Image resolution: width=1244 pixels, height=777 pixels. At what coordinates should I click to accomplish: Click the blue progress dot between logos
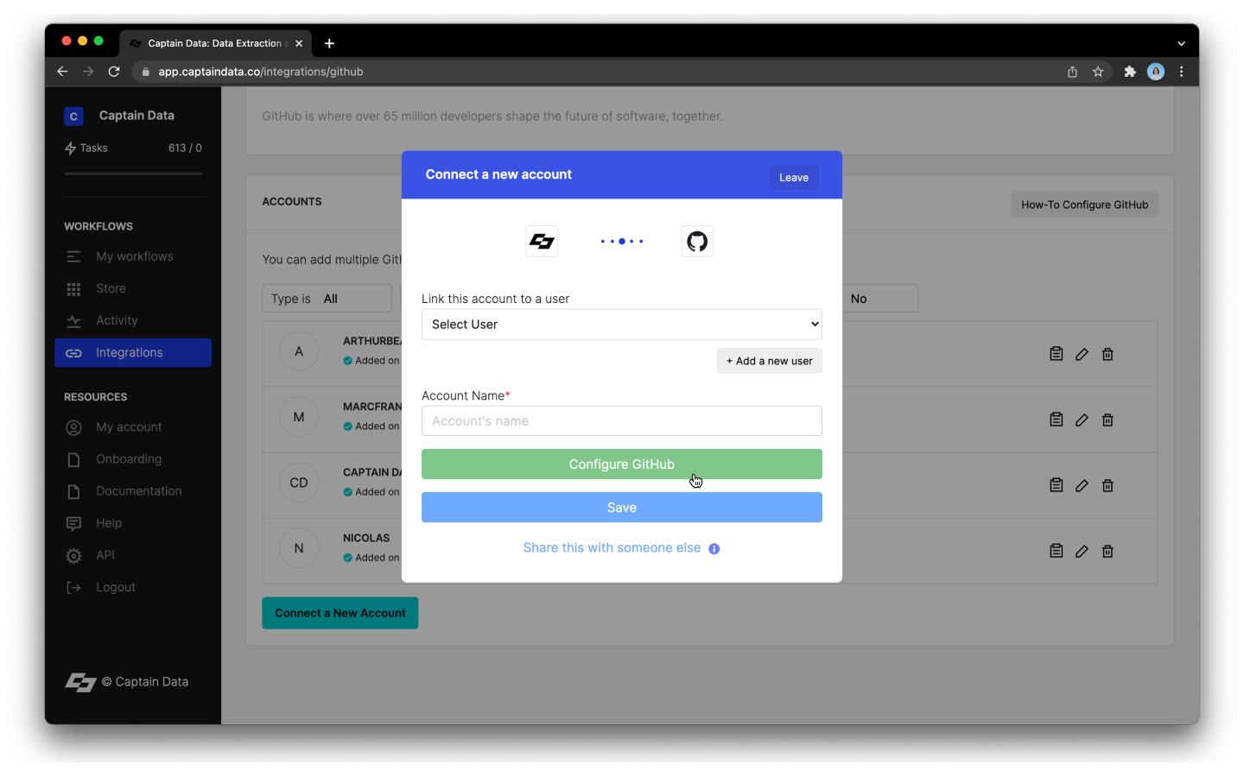pyautogui.click(x=621, y=241)
